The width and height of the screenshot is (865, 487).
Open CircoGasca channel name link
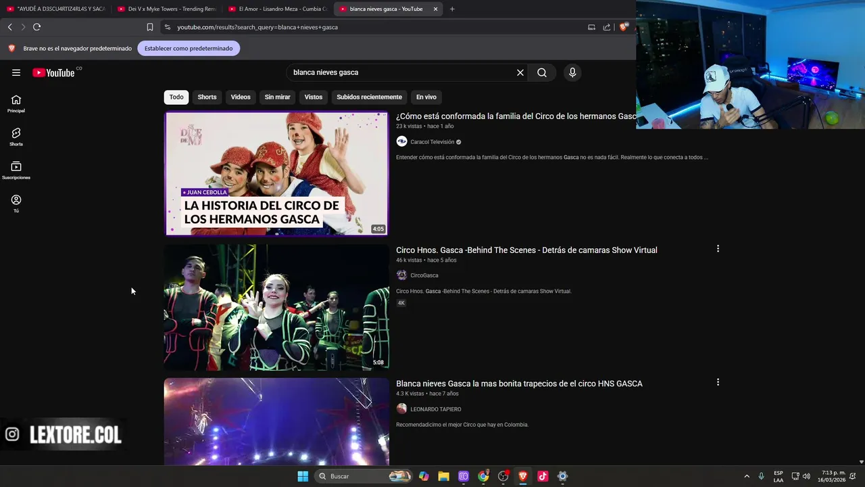424,275
